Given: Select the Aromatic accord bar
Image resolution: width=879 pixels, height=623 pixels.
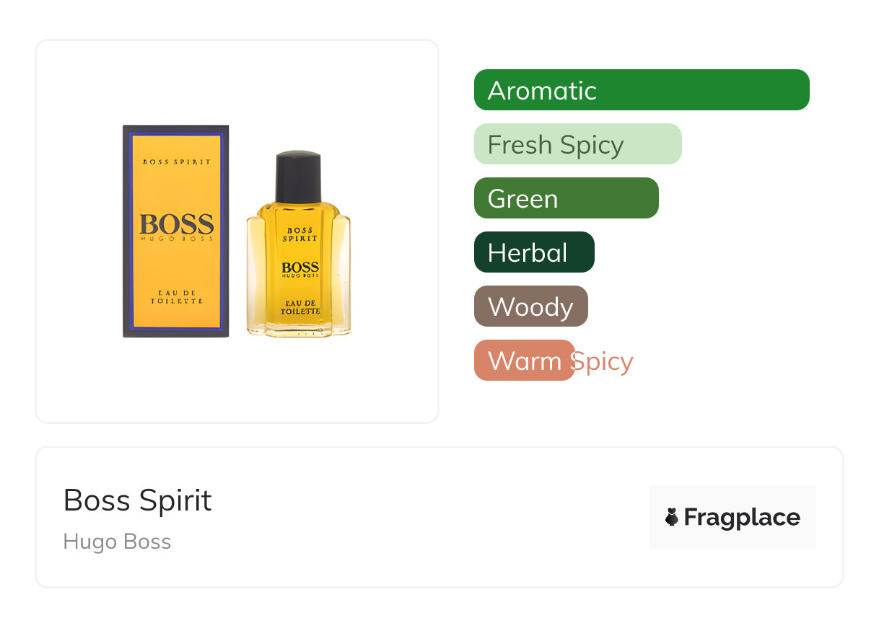Looking at the screenshot, I should (x=641, y=90).
